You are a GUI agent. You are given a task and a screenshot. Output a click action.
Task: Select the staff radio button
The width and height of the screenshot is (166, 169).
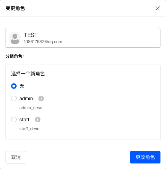[14, 120]
